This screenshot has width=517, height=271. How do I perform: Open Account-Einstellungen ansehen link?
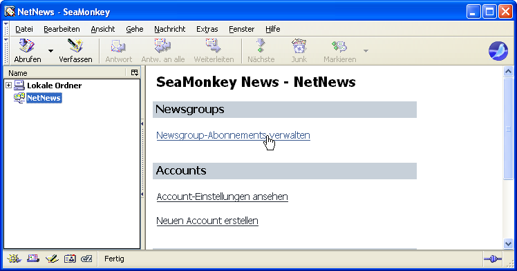(223, 197)
